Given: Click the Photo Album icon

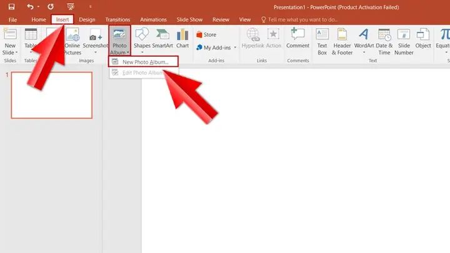Looking at the screenshot, I should click(119, 34).
